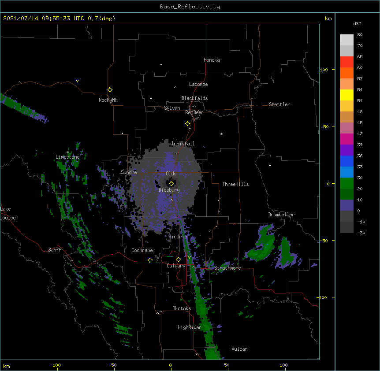Viewport: 380px width, 371px height.
Task: Pick the dark green 20-10 dBZ legend color
Action: click(x=346, y=194)
